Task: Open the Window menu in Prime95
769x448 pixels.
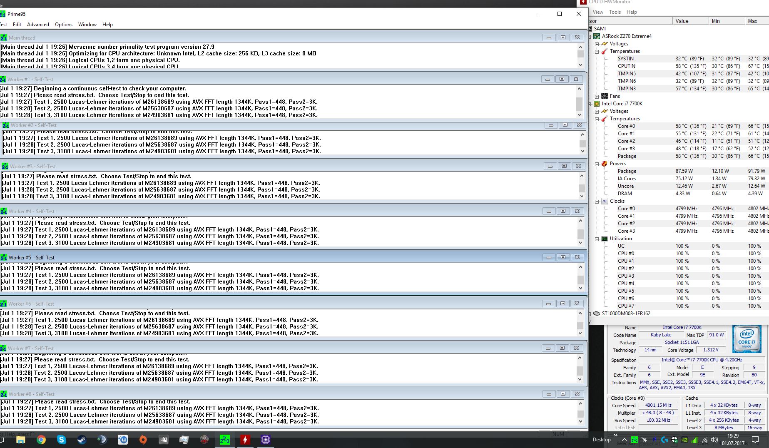Action: [87, 25]
